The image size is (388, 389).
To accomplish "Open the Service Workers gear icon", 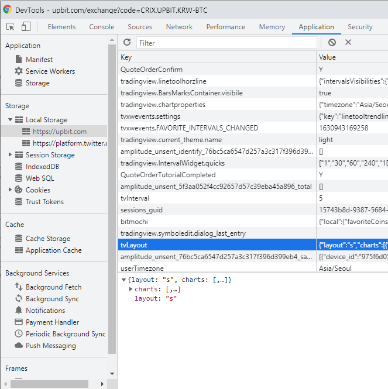I will click(x=19, y=71).
